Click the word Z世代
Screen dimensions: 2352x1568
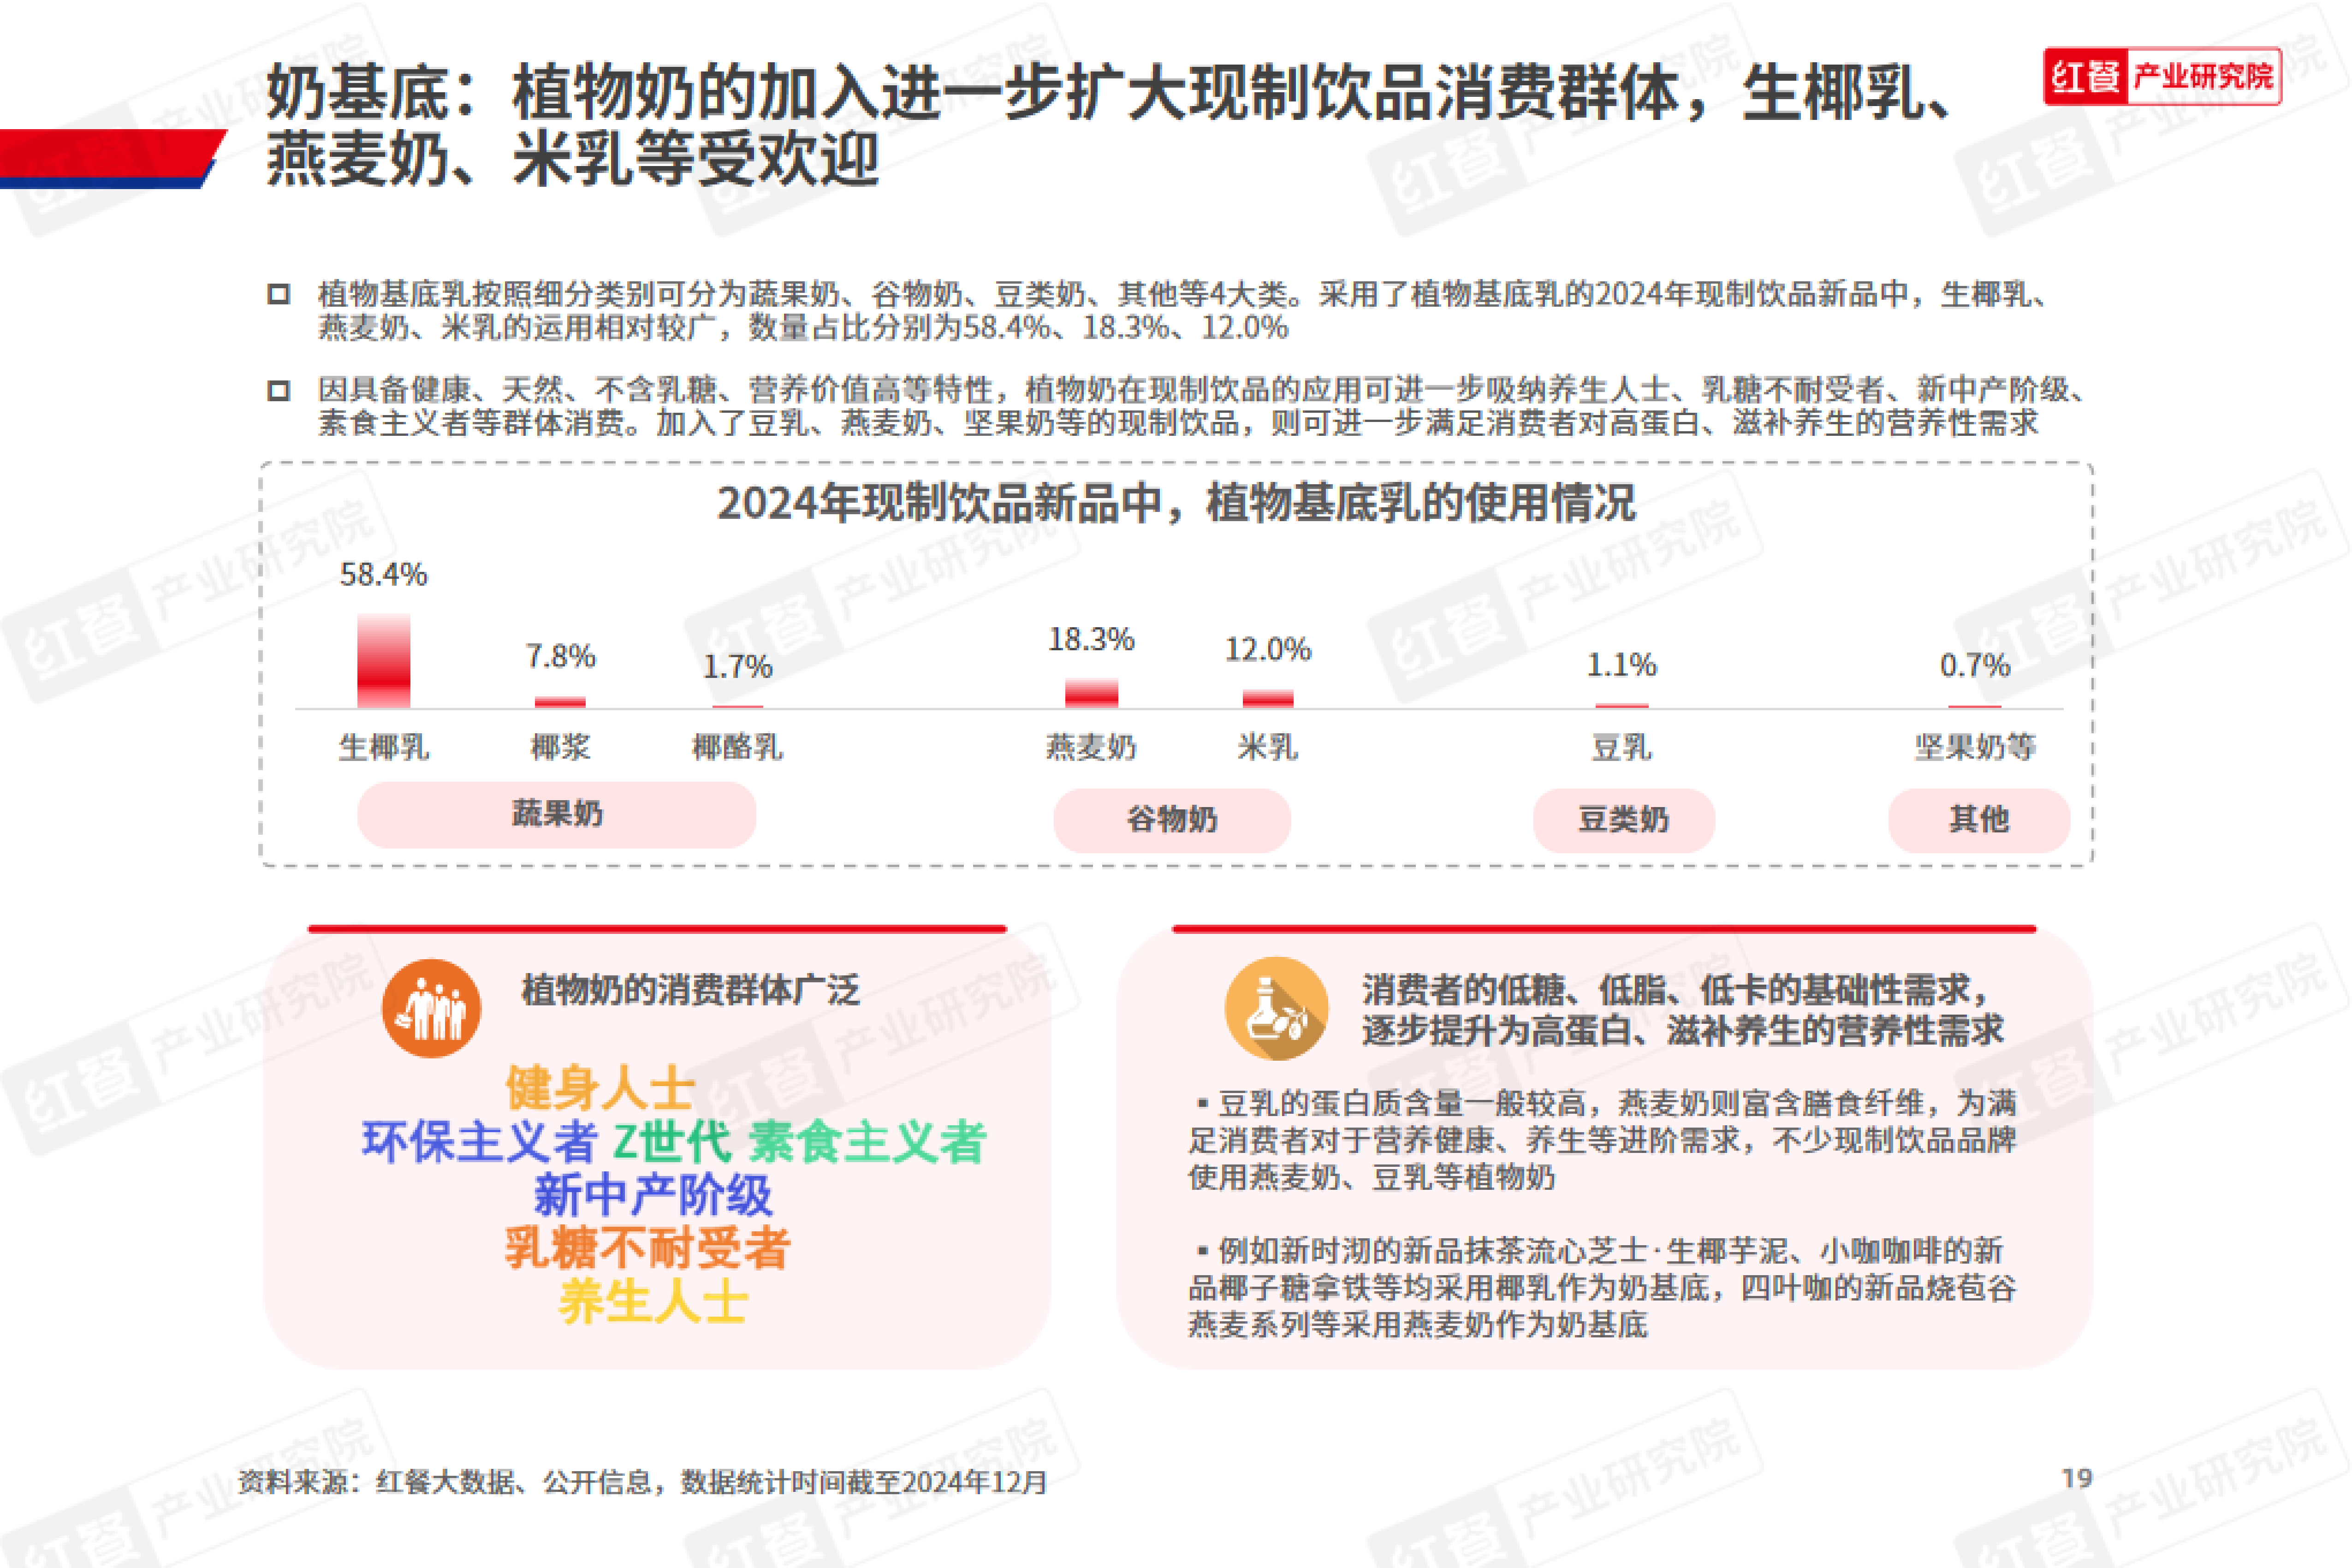pyautogui.click(x=672, y=1142)
